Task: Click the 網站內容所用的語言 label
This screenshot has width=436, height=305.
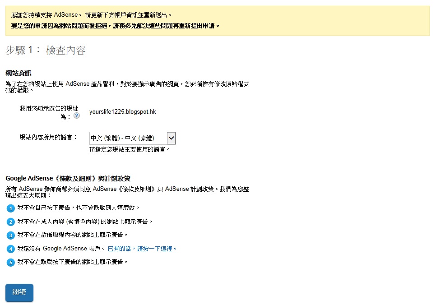Action: 48,137
